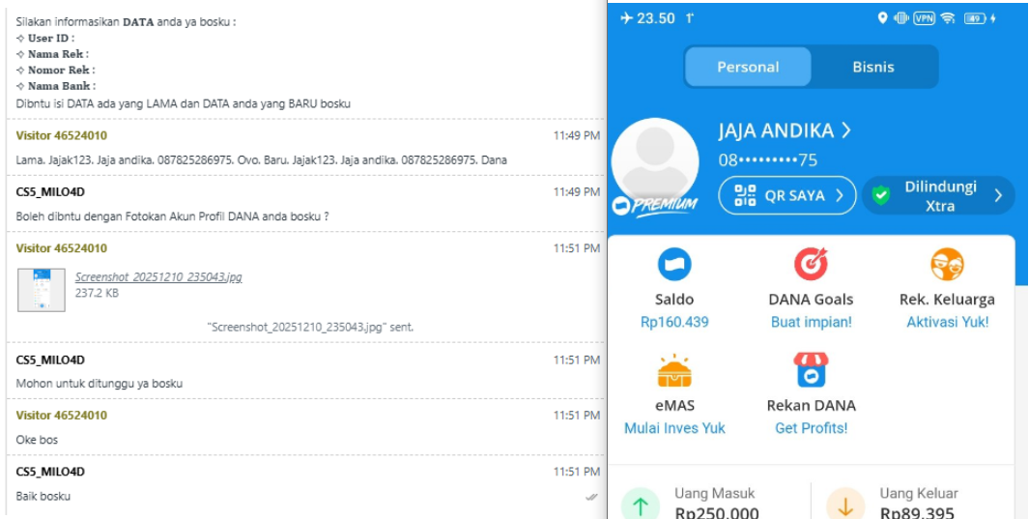Click the 23.50 clock in status bar

coord(656,18)
